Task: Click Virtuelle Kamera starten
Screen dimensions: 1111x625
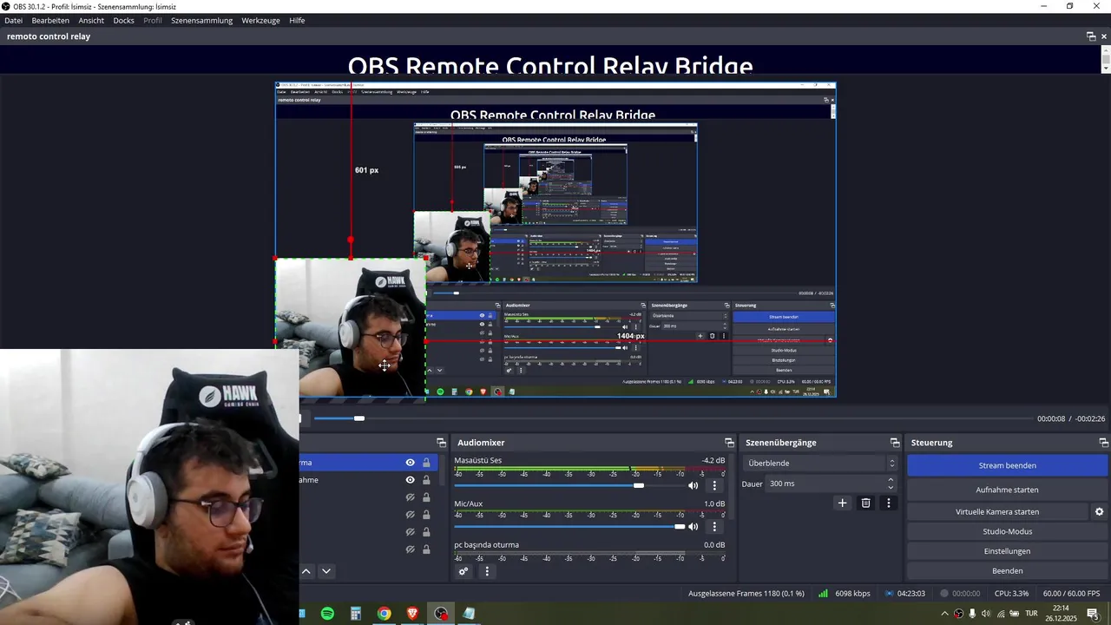Action: click(997, 512)
